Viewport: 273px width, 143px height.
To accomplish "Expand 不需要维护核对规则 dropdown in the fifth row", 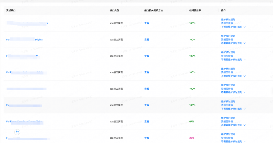I will pos(233,92).
